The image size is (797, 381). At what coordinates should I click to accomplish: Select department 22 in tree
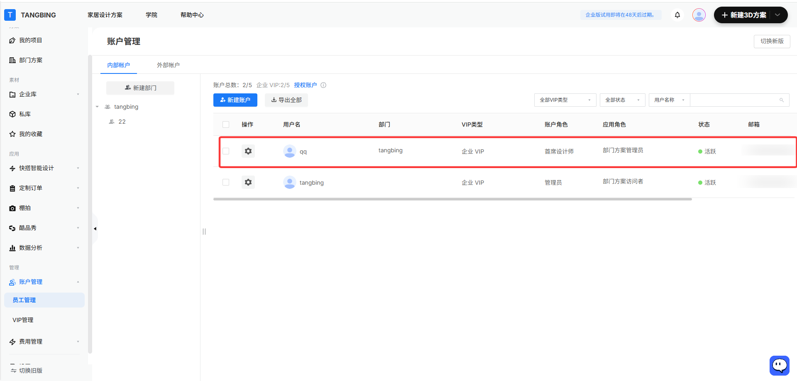click(122, 122)
